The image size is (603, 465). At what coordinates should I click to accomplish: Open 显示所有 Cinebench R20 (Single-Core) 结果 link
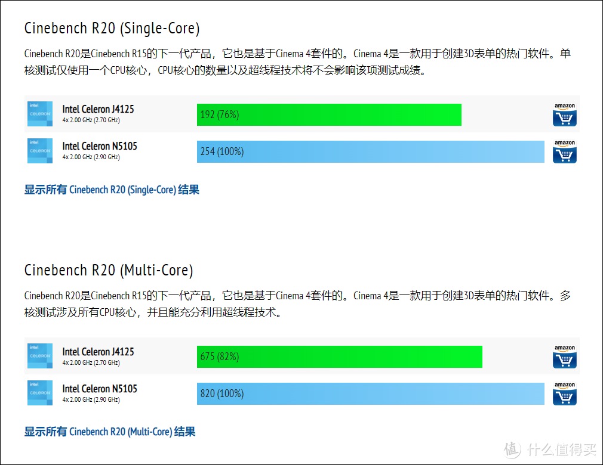[x=111, y=189]
